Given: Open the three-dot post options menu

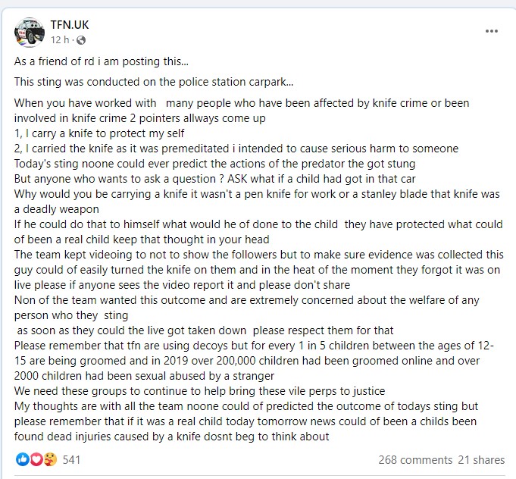Looking at the screenshot, I should (x=491, y=31).
